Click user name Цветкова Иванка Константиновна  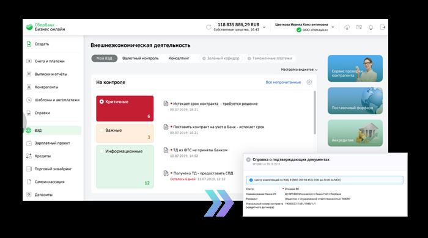tap(301, 24)
